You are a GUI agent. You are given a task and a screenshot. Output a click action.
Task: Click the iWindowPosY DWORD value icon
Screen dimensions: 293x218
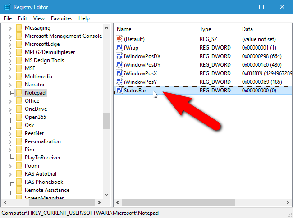pos(119,82)
